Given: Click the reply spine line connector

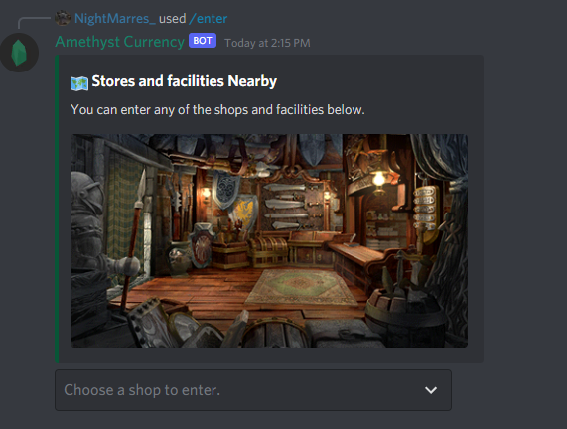Looking at the screenshot, I should tap(34, 23).
